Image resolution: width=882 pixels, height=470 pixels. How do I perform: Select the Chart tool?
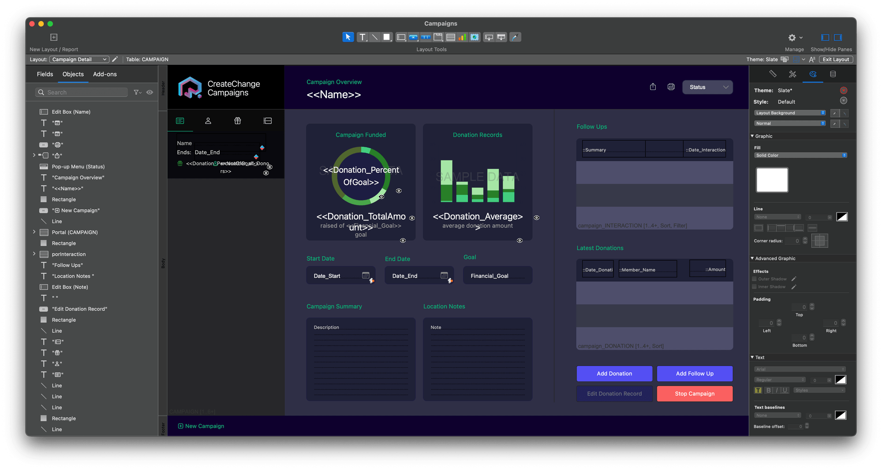tap(462, 37)
